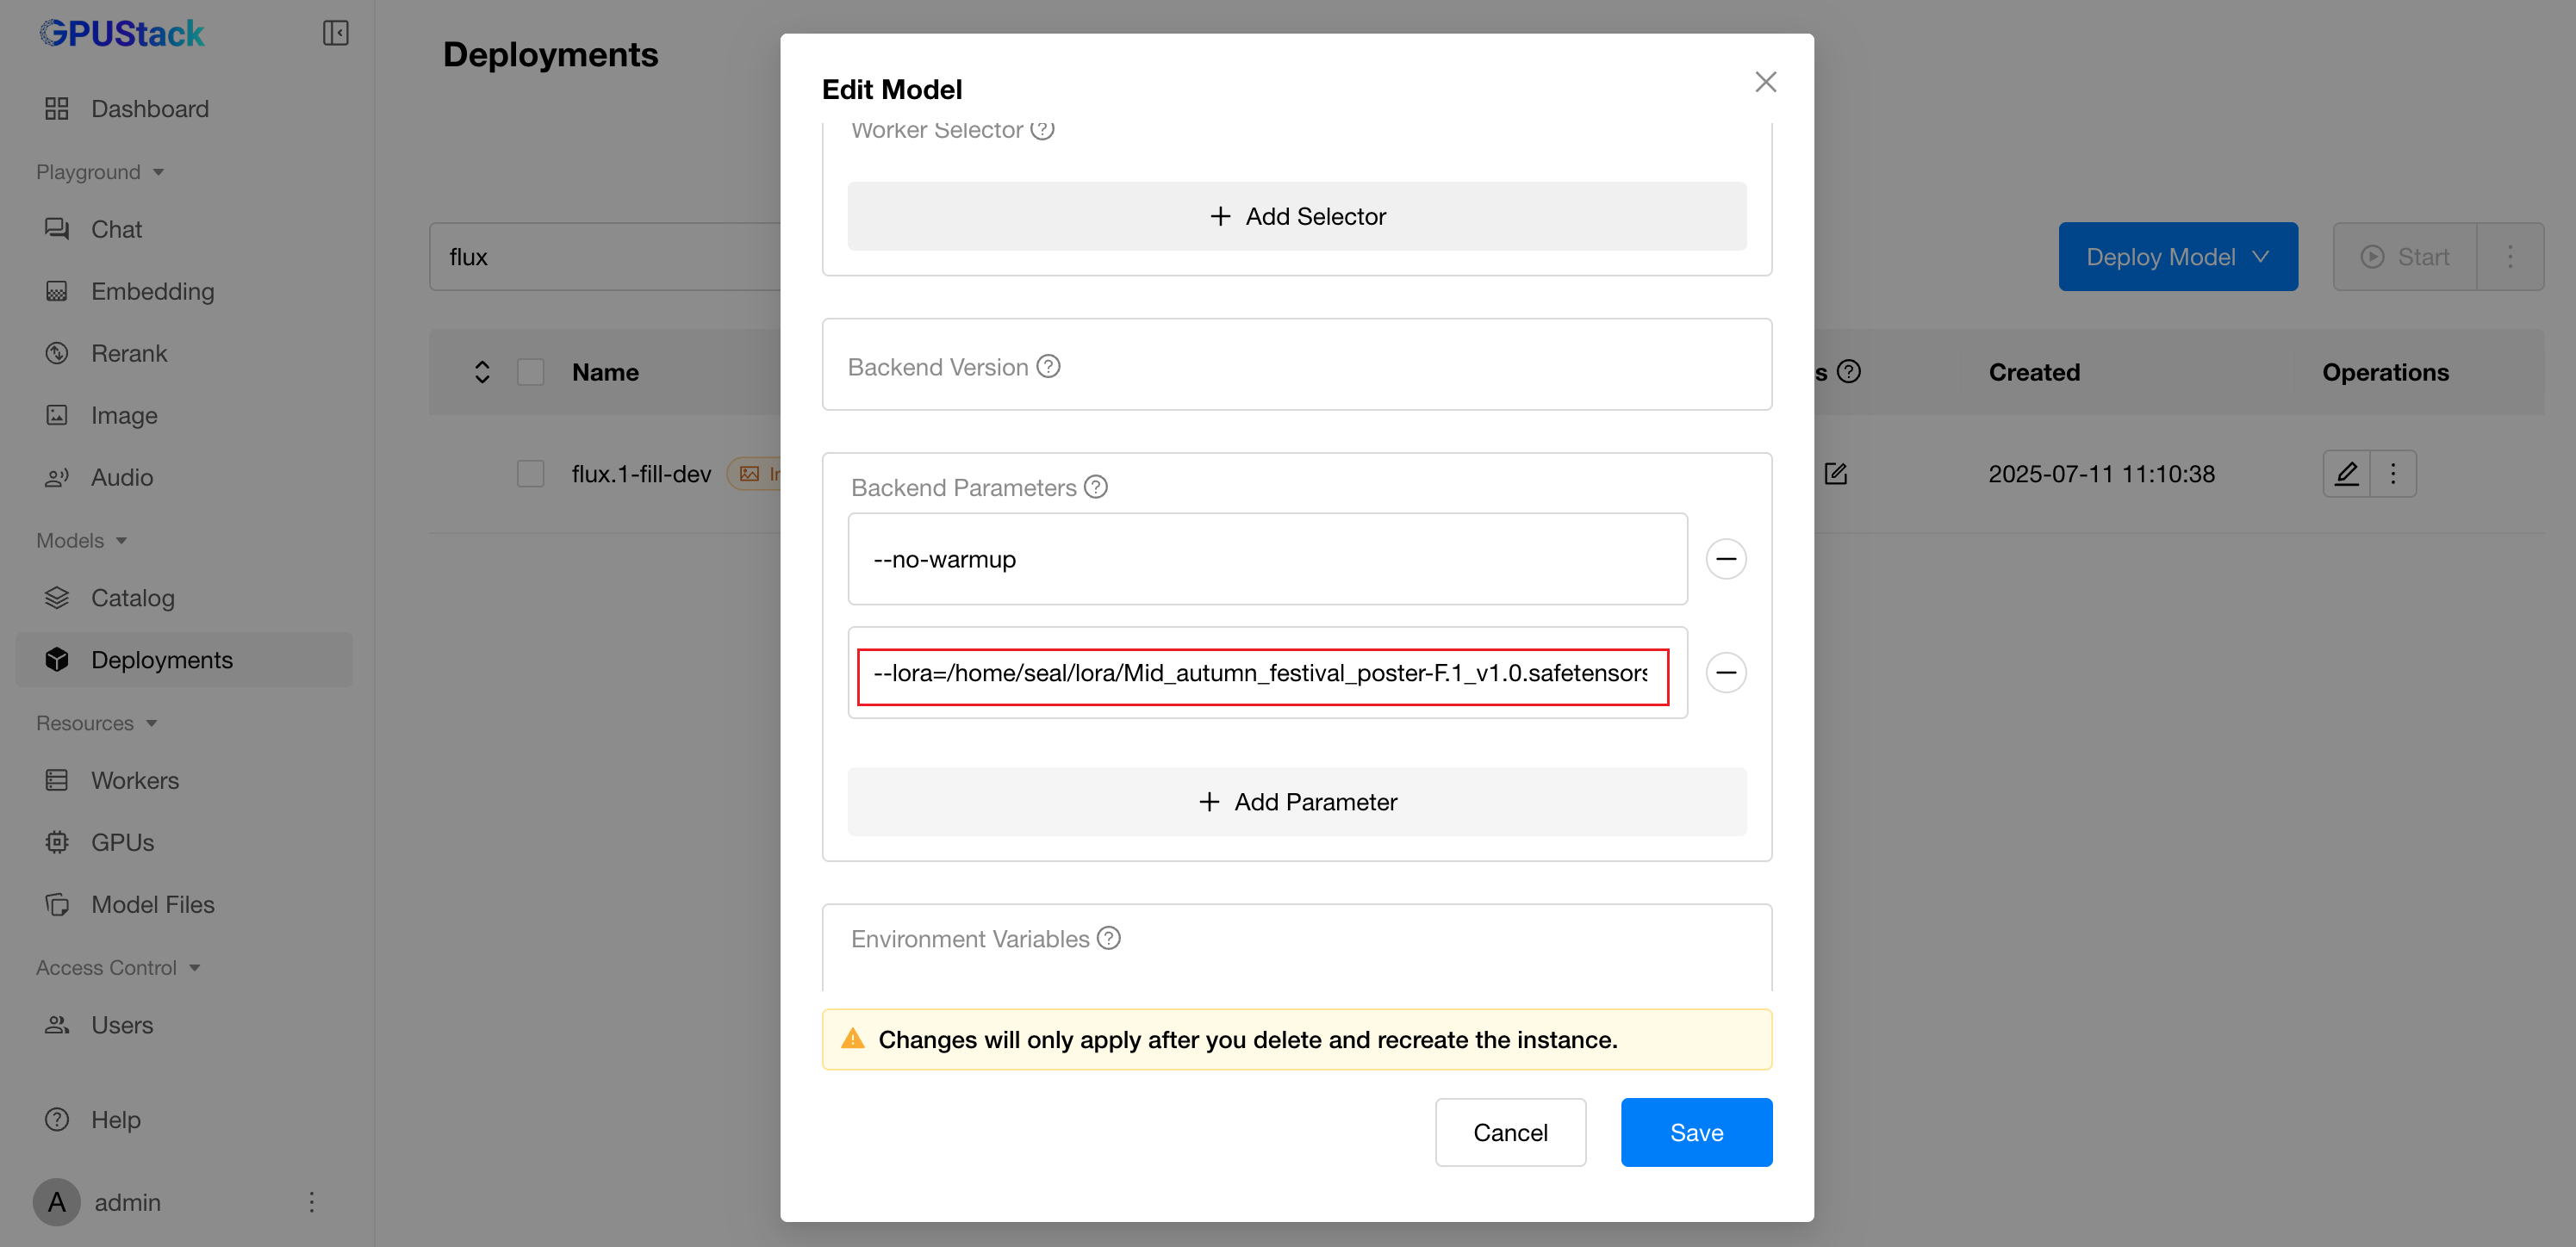Open admin user options menu
The image size is (2576, 1247).
[312, 1201]
